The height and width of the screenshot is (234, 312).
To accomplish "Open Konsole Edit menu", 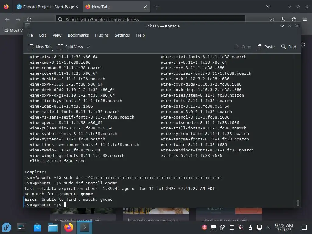I will tap(43, 35).
